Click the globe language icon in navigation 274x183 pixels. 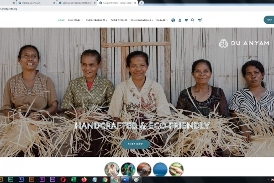click(x=173, y=20)
